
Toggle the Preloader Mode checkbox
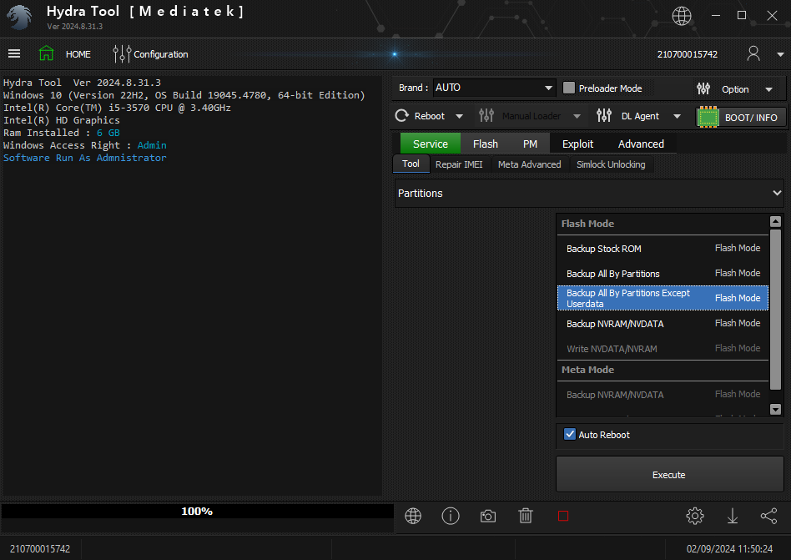coord(568,88)
